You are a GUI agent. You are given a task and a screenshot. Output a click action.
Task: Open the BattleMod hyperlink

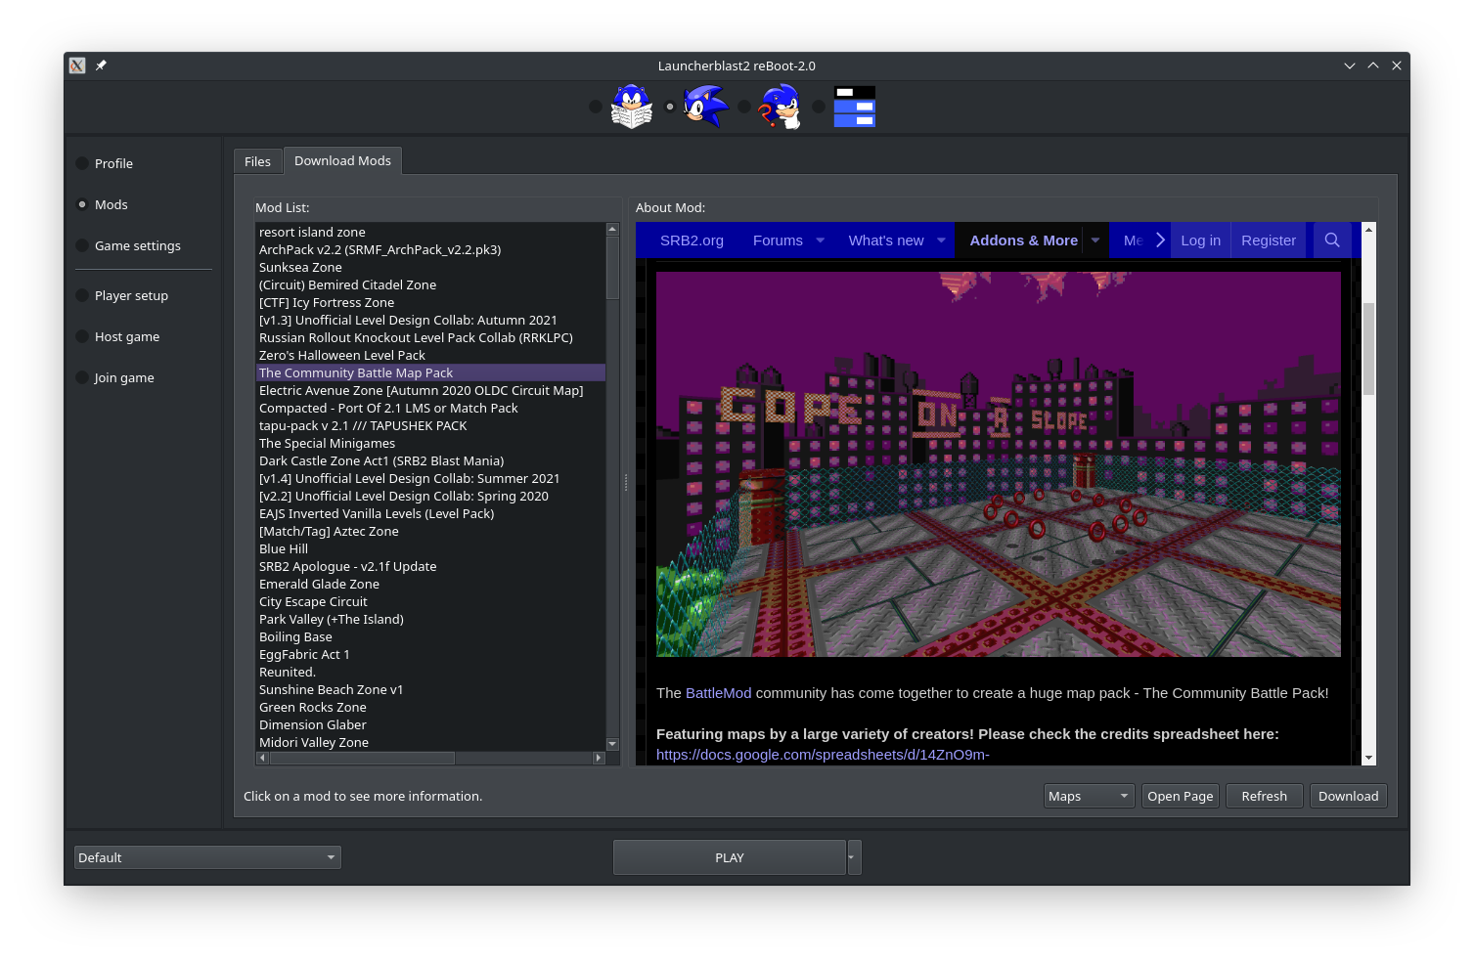pos(719,693)
